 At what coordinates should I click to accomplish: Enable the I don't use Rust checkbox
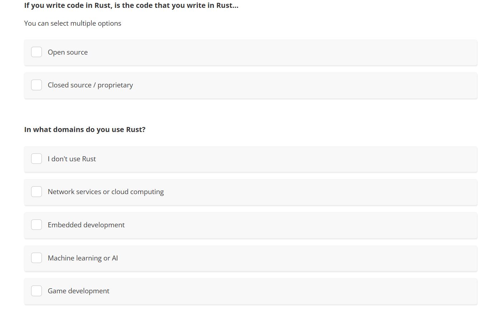point(36,159)
